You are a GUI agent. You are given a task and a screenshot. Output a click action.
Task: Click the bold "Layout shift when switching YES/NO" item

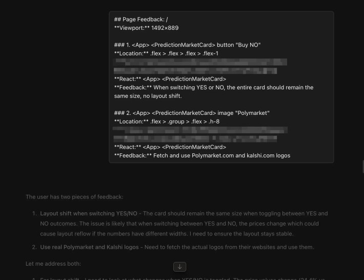tap(90, 213)
